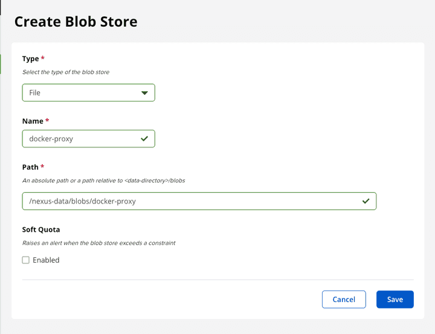This screenshot has width=435, height=334.
Task: Click the green checkmark in the Name field
Action: click(144, 139)
